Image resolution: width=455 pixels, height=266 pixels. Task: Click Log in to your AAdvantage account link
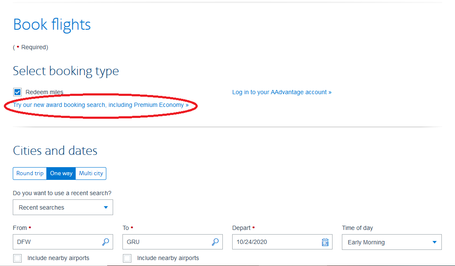coord(282,92)
